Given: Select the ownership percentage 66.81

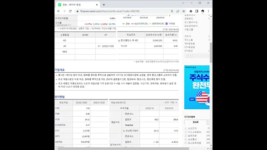Looking at the screenshot, I should [175, 40].
